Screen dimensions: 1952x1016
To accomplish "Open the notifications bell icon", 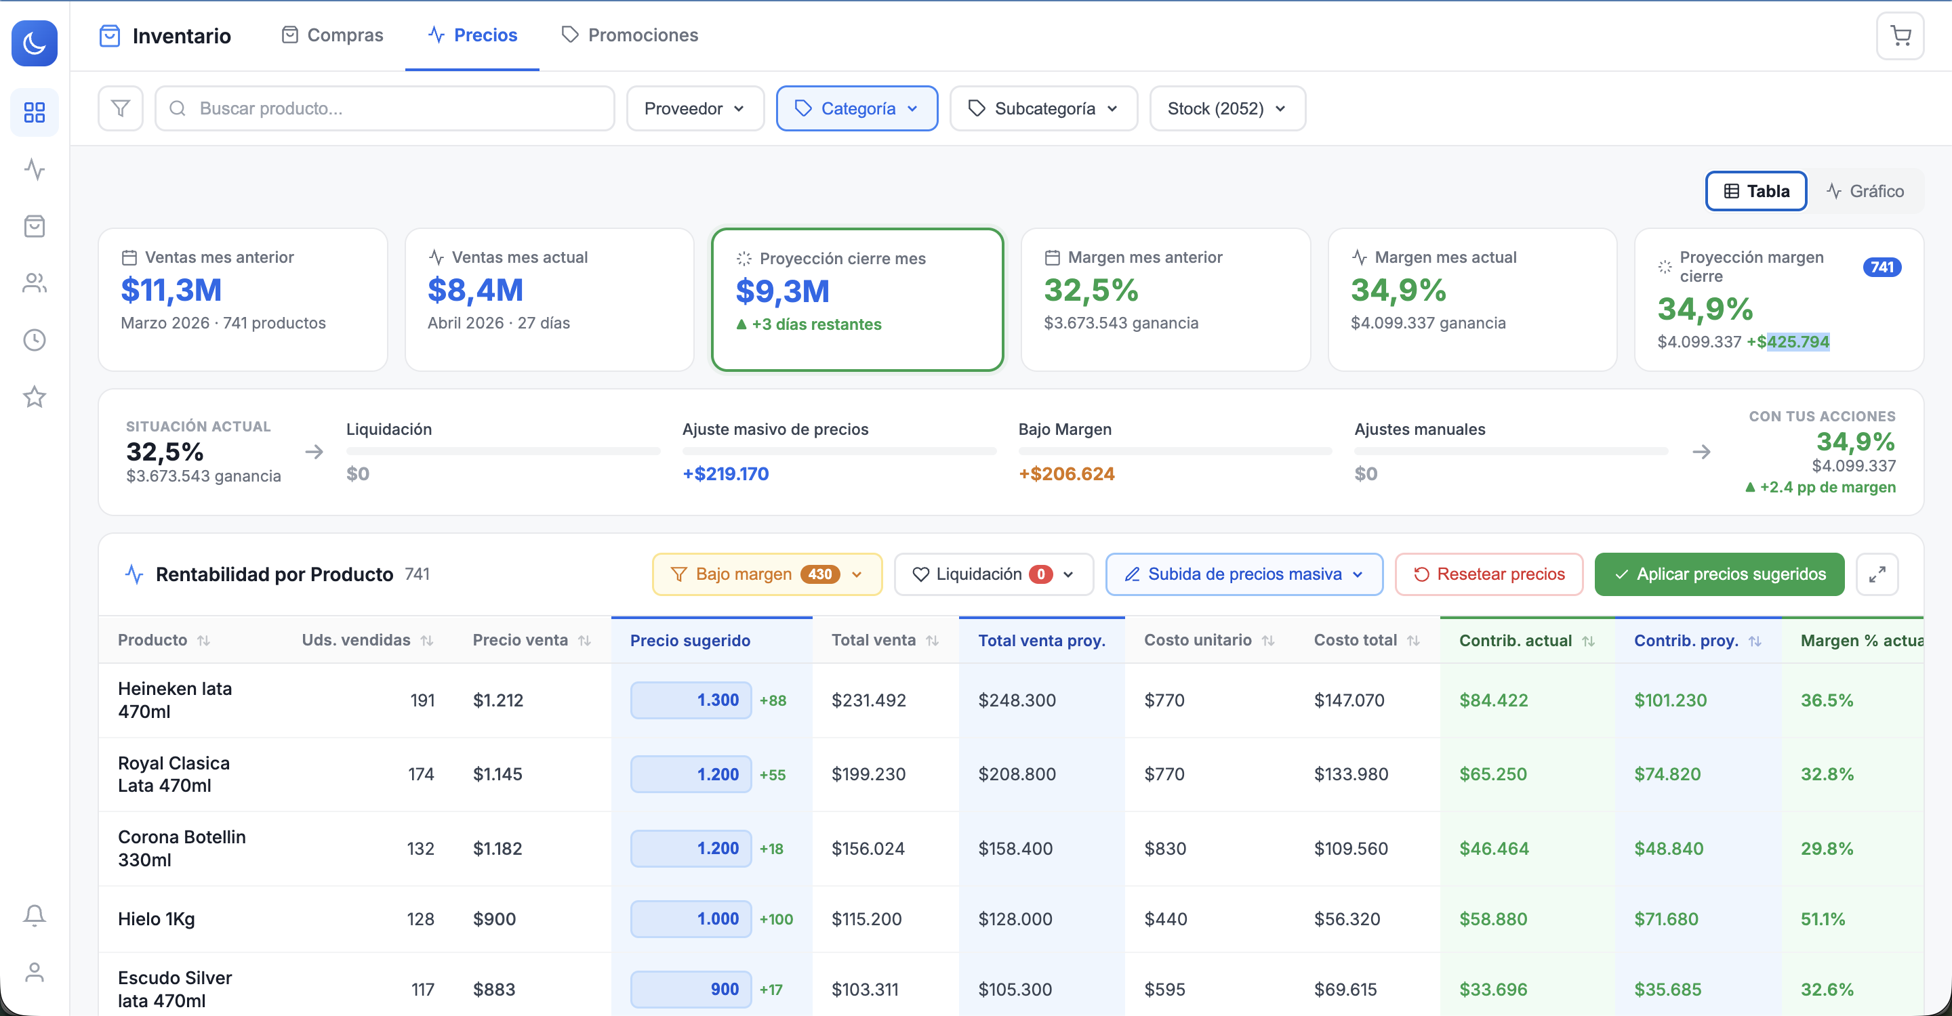I will (x=34, y=915).
